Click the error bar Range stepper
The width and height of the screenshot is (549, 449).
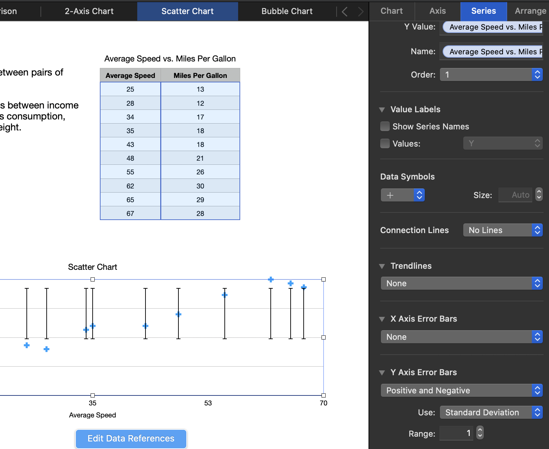(480, 433)
